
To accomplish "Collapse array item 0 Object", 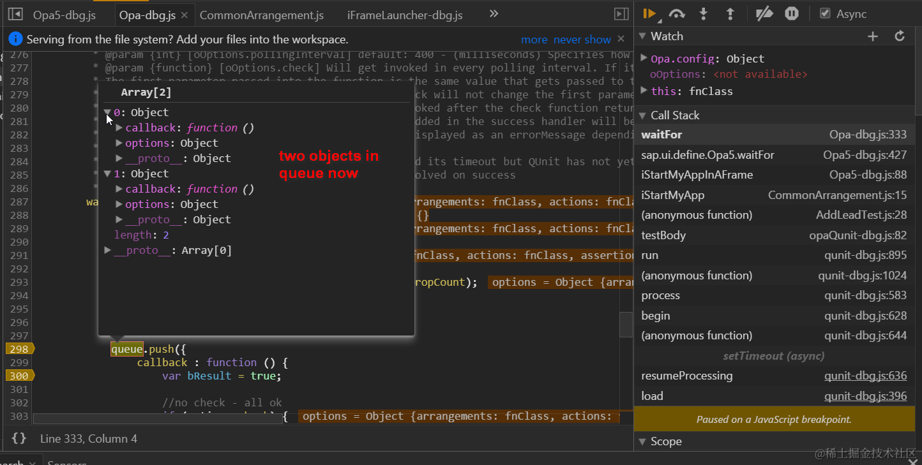I will coord(108,112).
